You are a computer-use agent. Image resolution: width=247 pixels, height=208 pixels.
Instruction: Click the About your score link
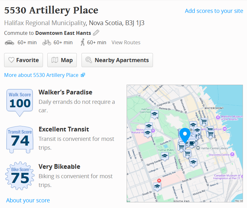(28, 200)
